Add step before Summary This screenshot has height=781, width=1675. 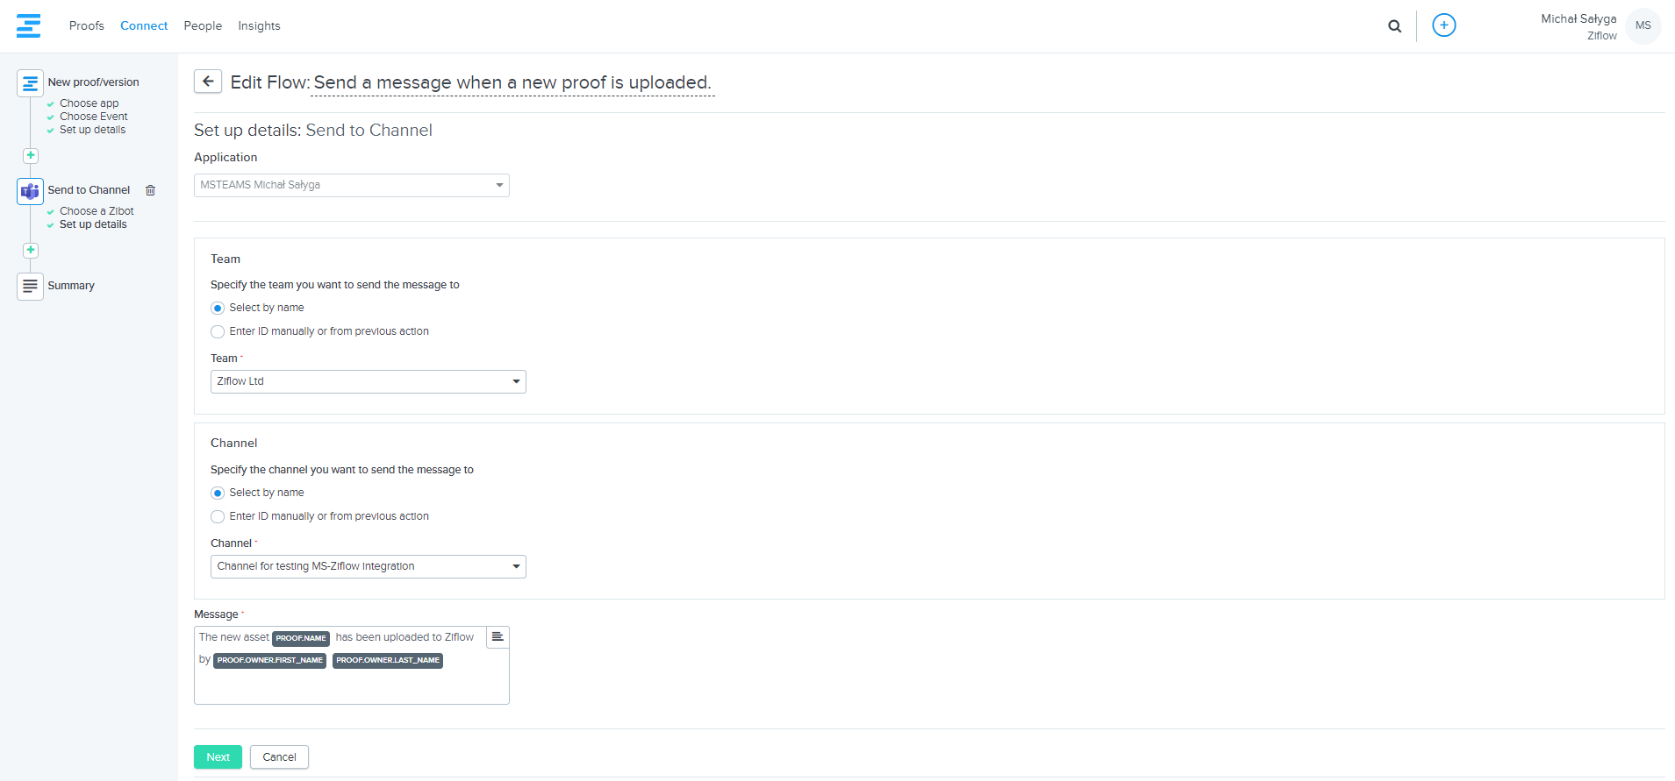click(x=31, y=250)
